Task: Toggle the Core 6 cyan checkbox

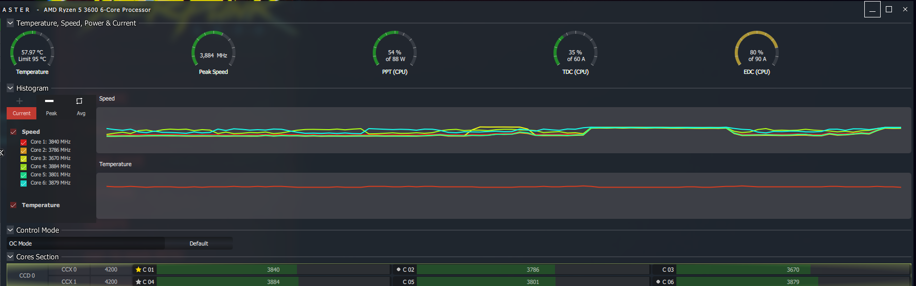Action: tap(24, 183)
